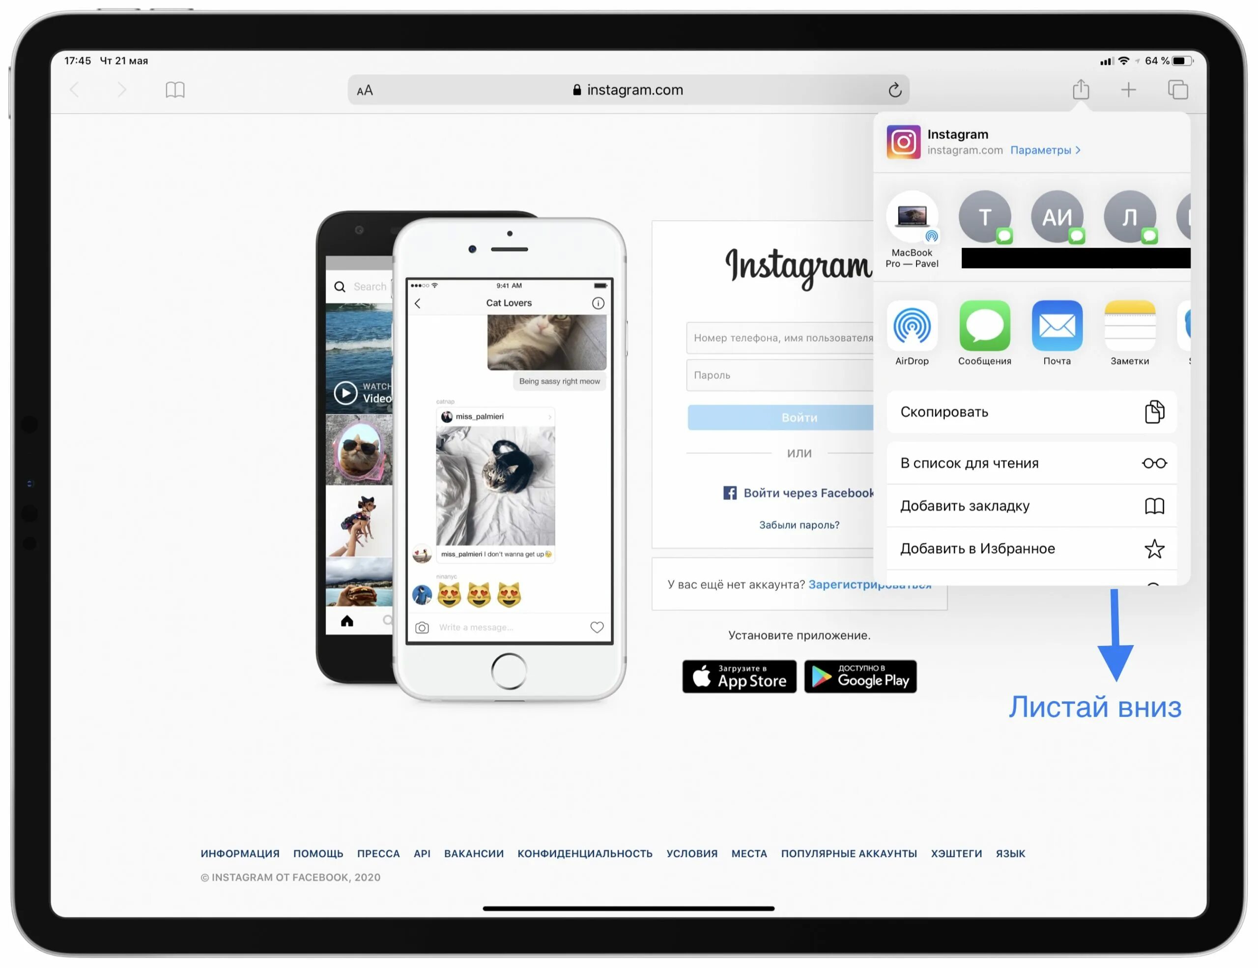Toggle Reader View with AA button
Image resolution: width=1258 pixels, height=968 pixels.
tap(367, 89)
